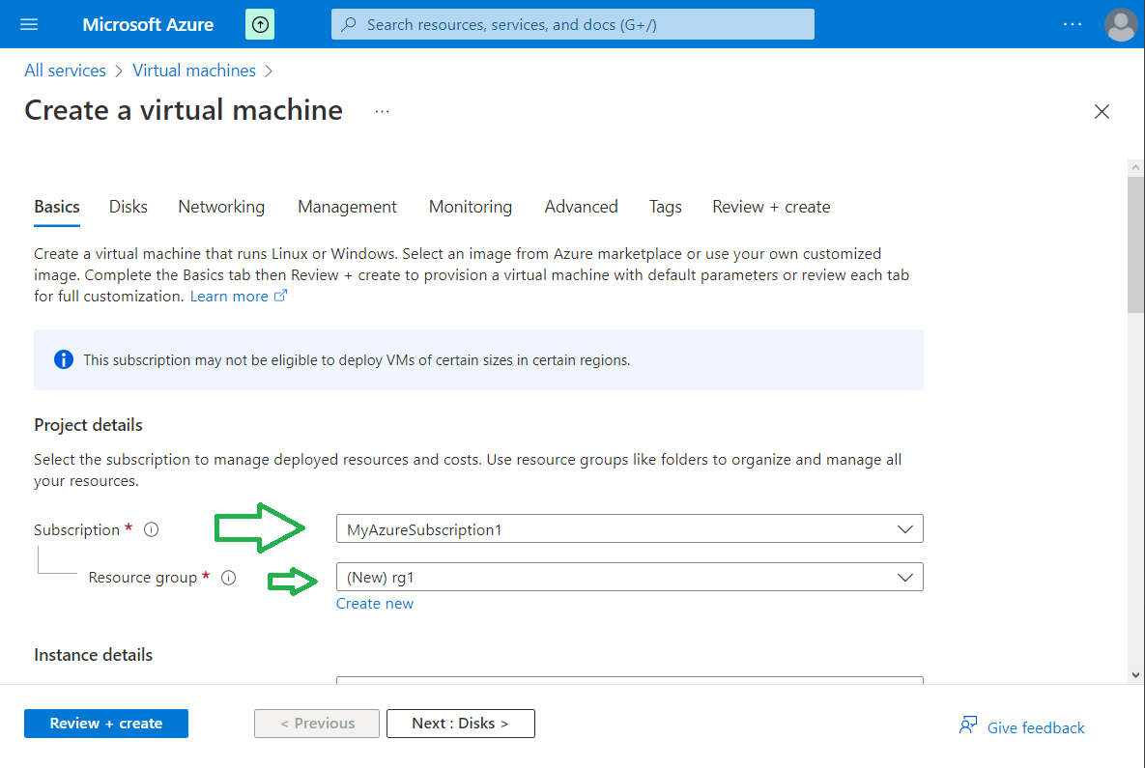Click the Create new resource group link
The image size is (1145, 768).
pyautogui.click(x=375, y=604)
